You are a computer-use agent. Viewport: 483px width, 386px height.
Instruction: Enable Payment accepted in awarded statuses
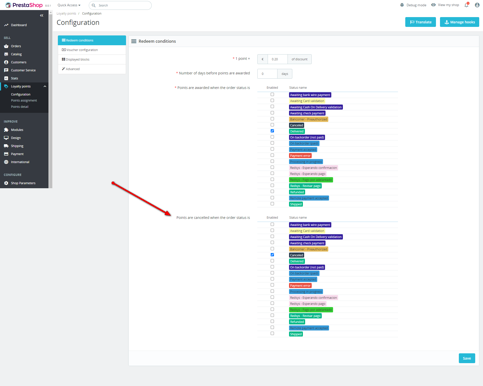click(272, 149)
